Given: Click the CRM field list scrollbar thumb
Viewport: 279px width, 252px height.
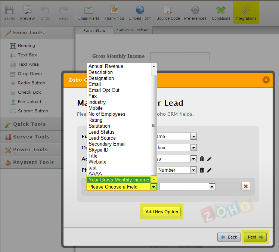Looking at the screenshot, I should 154,125.
